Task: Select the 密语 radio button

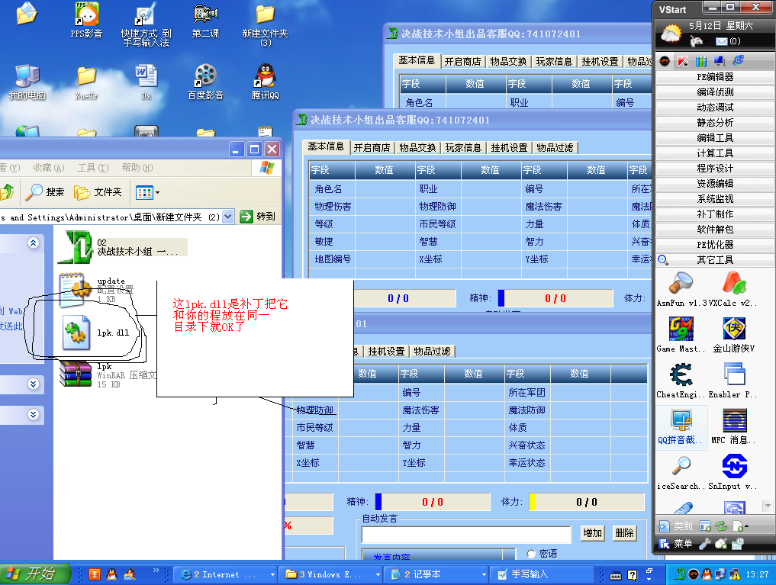Action: [x=532, y=554]
